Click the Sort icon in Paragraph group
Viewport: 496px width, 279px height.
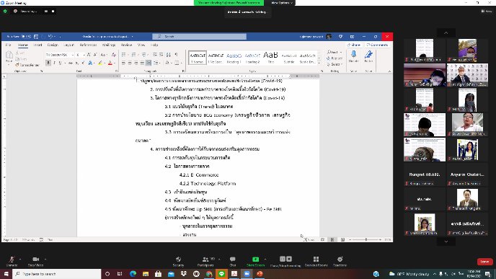click(x=168, y=55)
